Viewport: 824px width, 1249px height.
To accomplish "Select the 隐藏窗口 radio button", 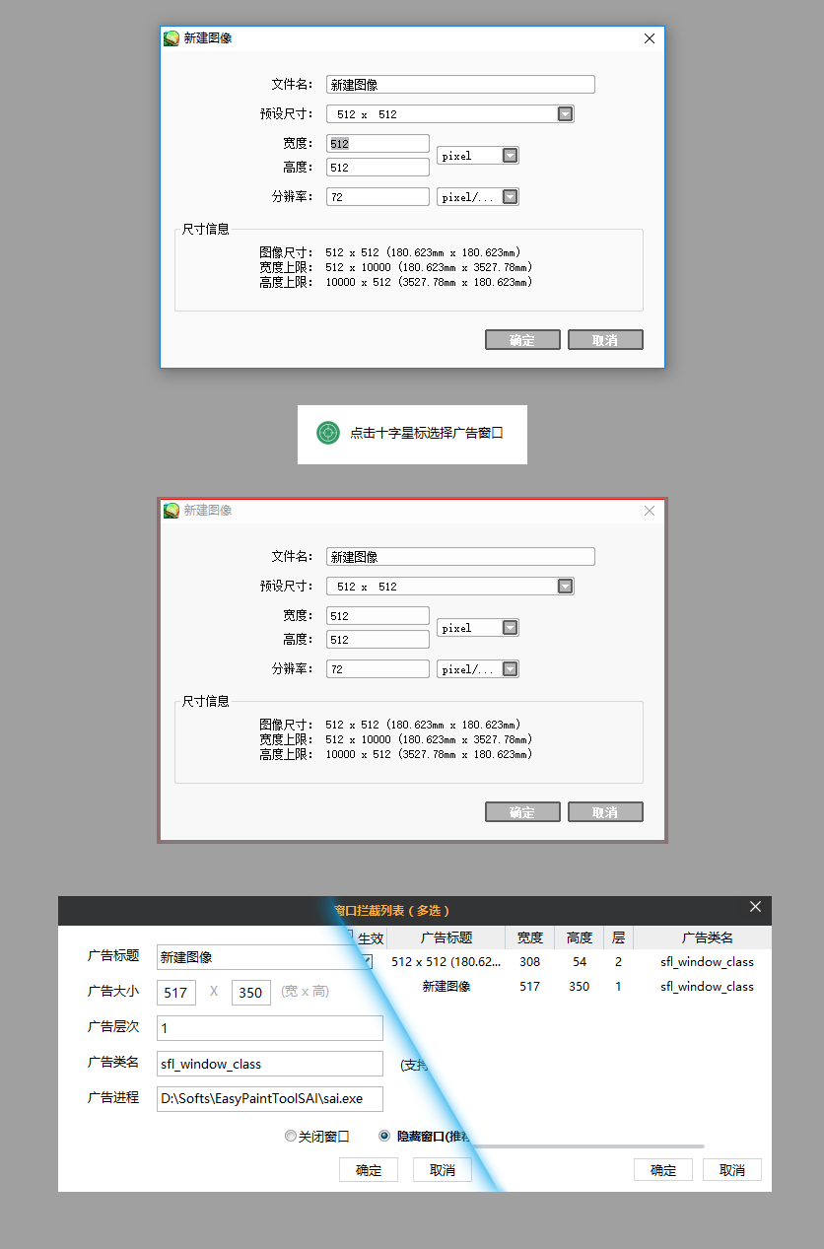I will point(383,1136).
